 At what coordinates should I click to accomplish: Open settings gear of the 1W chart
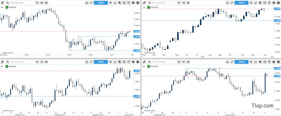click(278, 3)
